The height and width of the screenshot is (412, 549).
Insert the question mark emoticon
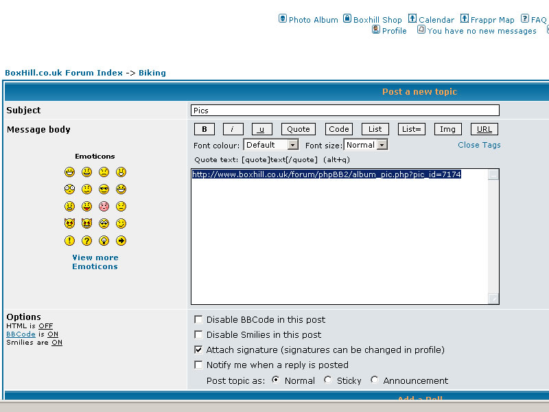tap(86, 240)
